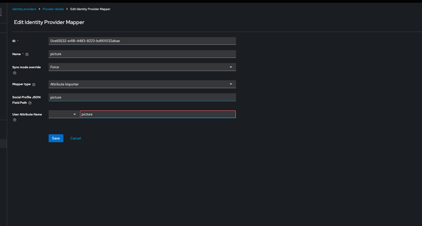Go to Identity providers breadcrumb

click(24, 9)
